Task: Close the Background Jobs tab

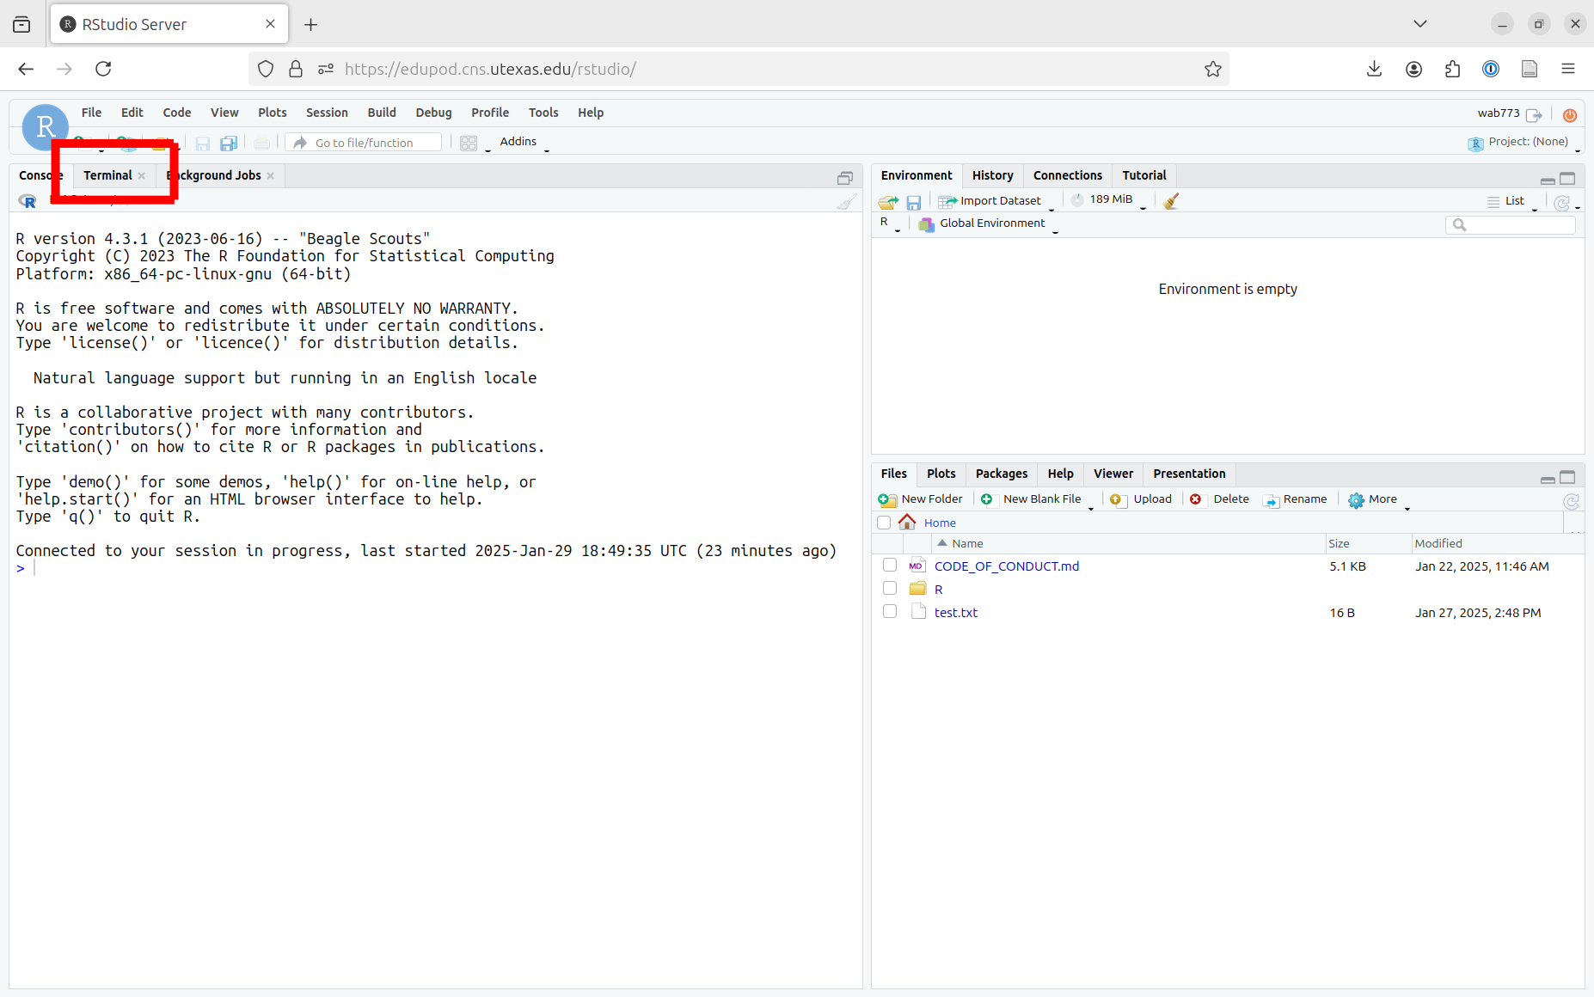Action: pyautogui.click(x=271, y=175)
